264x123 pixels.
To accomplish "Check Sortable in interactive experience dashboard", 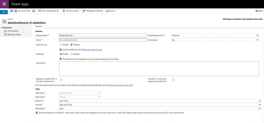I will 173,80.
